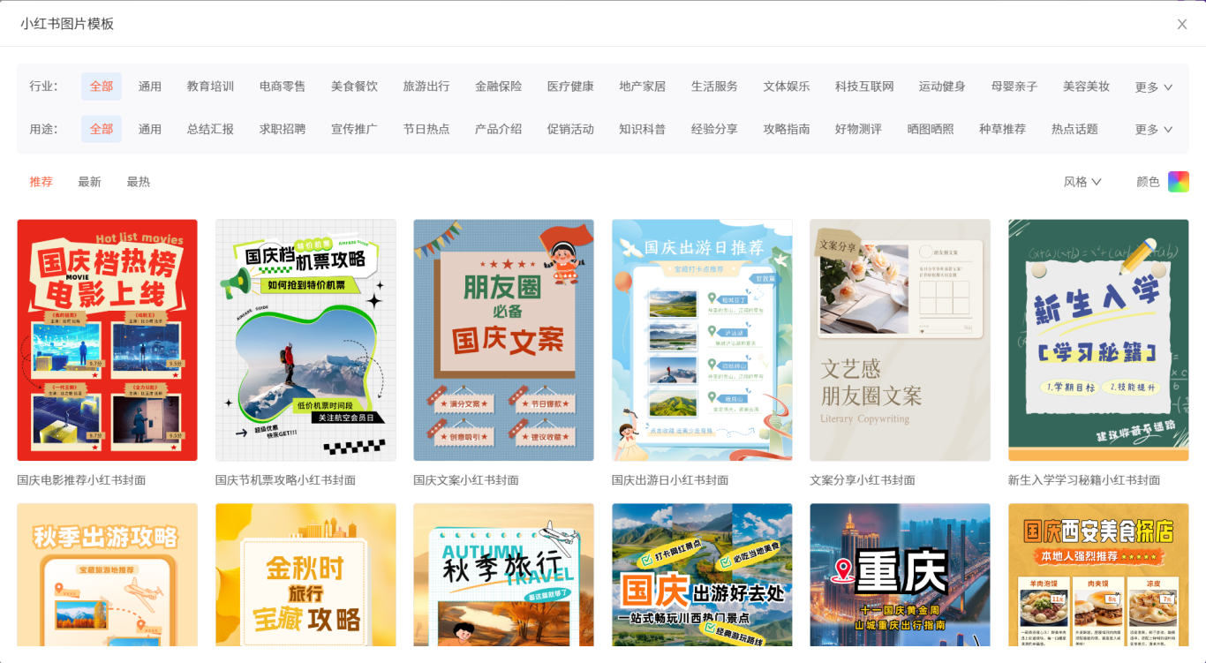
Task: Close the 小红书图片模板 dialog
Action: 1182,24
